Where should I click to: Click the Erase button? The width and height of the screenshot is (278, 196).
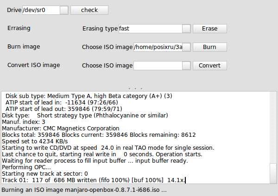click(210, 29)
